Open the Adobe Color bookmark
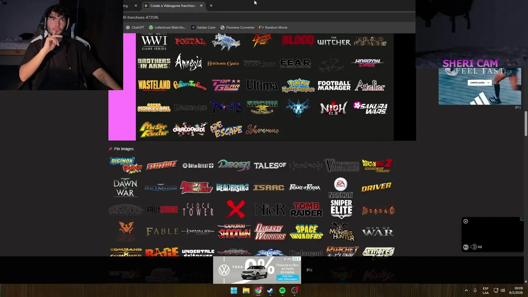 203,28
